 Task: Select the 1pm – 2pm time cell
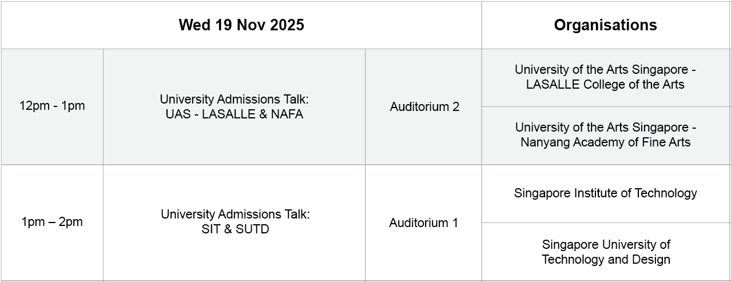click(52, 223)
